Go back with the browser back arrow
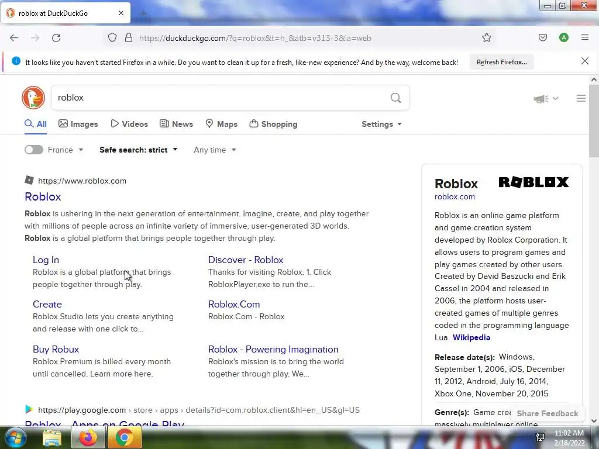 tap(14, 38)
